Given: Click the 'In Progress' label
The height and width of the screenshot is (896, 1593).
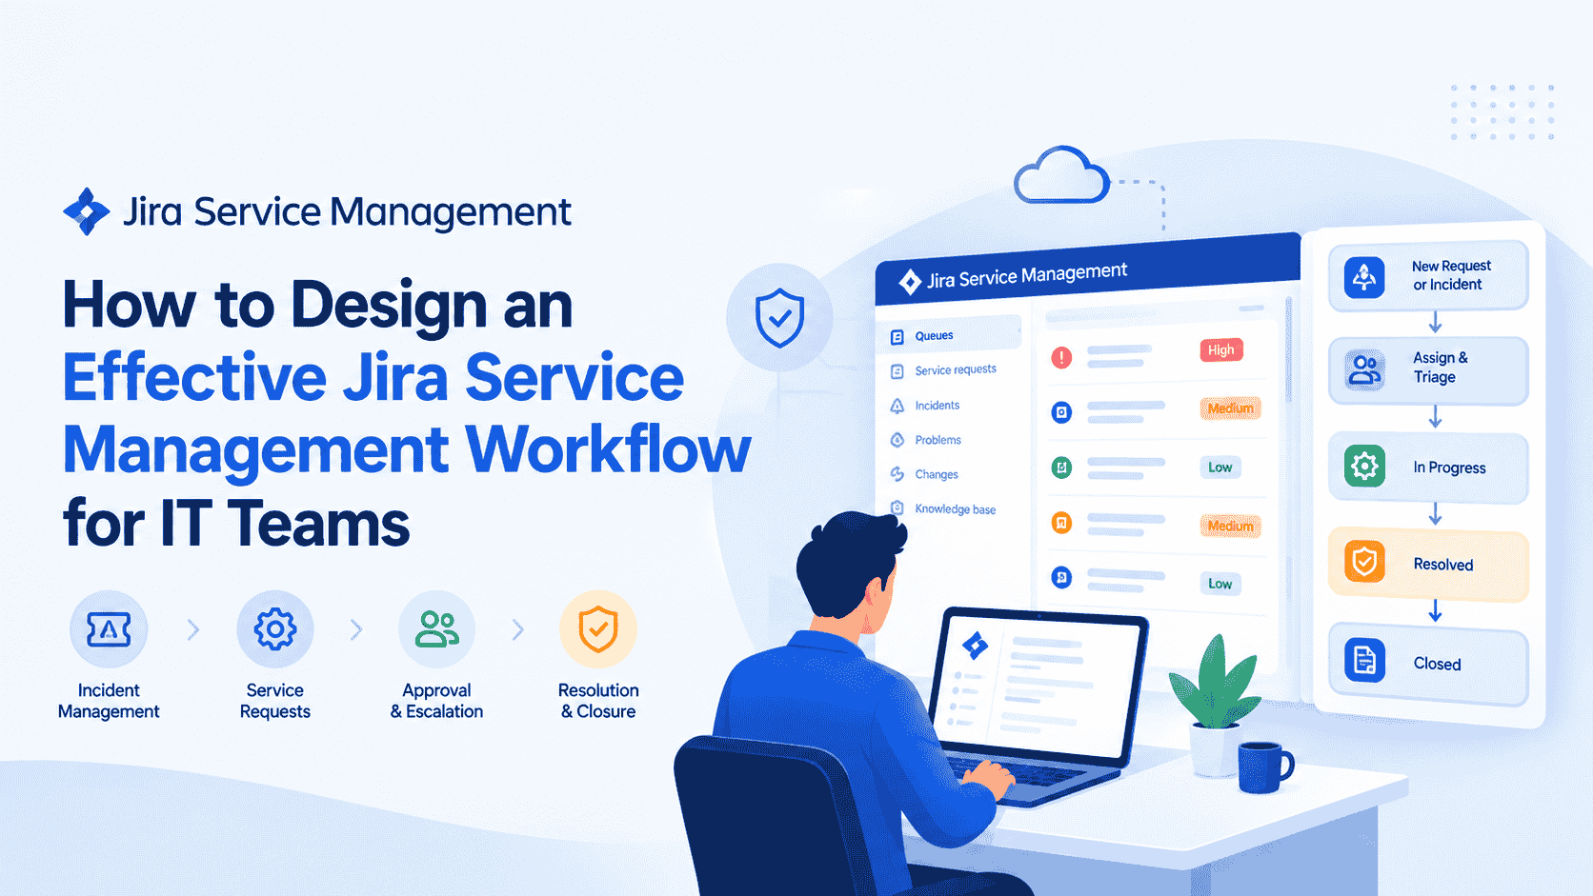Looking at the screenshot, I should click(1449, 468).
